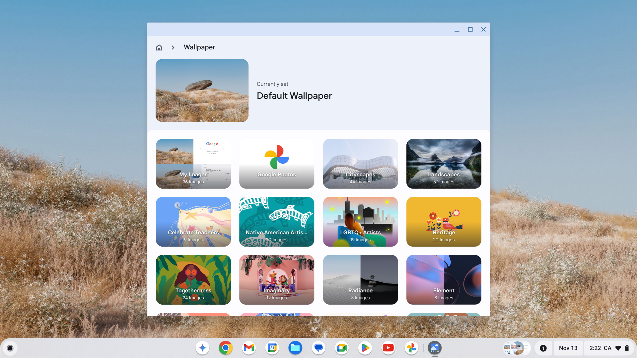Open Messages from the shelf
The image size is (637, 358).
pos(318,348)
